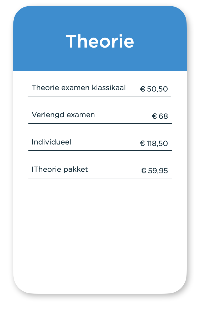Click divider line below Individueel row

pyautogui.click(x=100, y=151)
